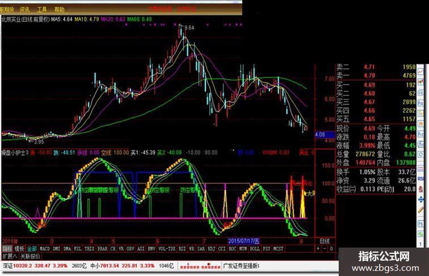Switch indicator to CCI
This screenshot has height=276, width=429.
222,249
